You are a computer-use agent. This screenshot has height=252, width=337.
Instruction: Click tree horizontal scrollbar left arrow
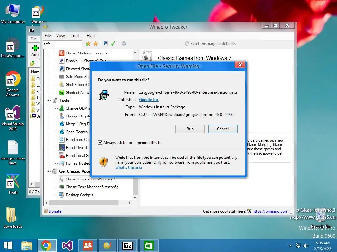coord(46,203)
